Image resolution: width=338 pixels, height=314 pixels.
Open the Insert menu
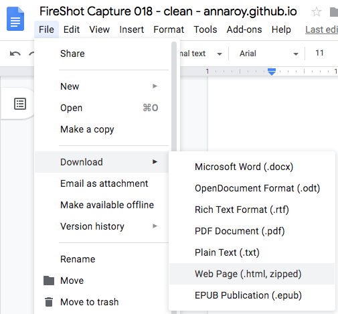(x=132, y=29)
